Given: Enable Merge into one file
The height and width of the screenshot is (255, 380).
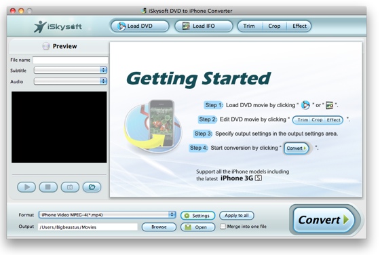Looking at the screenshot, I should click(x=223, y=227).
